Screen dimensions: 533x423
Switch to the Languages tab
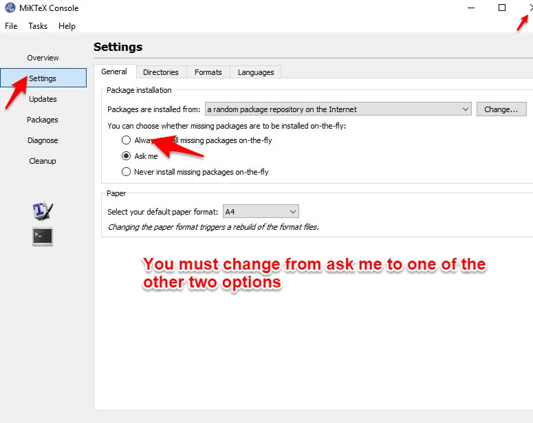[x=256, y=72]
